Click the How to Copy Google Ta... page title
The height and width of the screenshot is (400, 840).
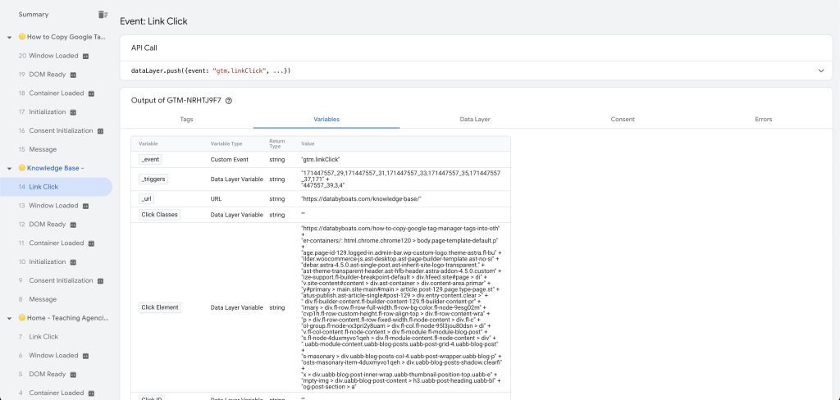pyautogui.click(x=66, y=37)
